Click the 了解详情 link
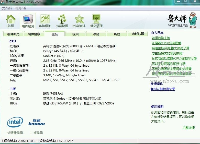 (188, 127)
